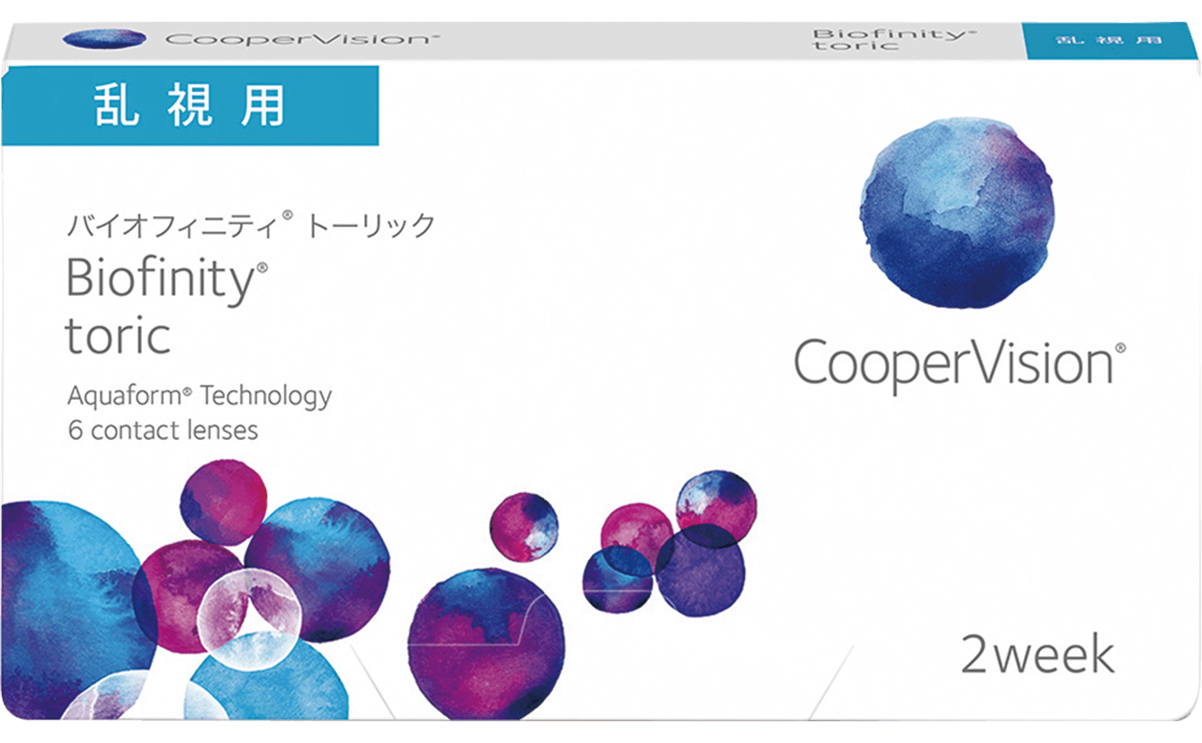
Task: Click the CooperVision wordmark on top flap
Action: (302, 39)
